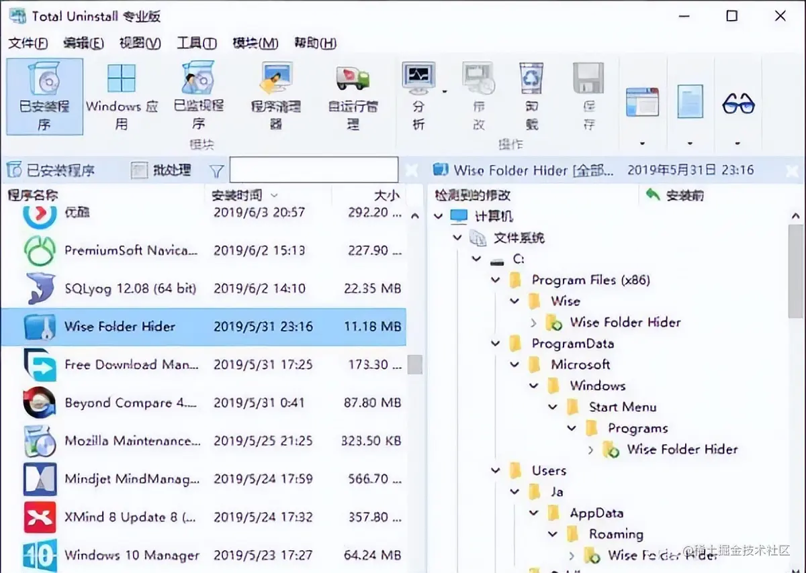Click the 分析 monitor icon
The height and width of the screenshot is (573, 806).
pyautogui.click(x=418, y=79)
